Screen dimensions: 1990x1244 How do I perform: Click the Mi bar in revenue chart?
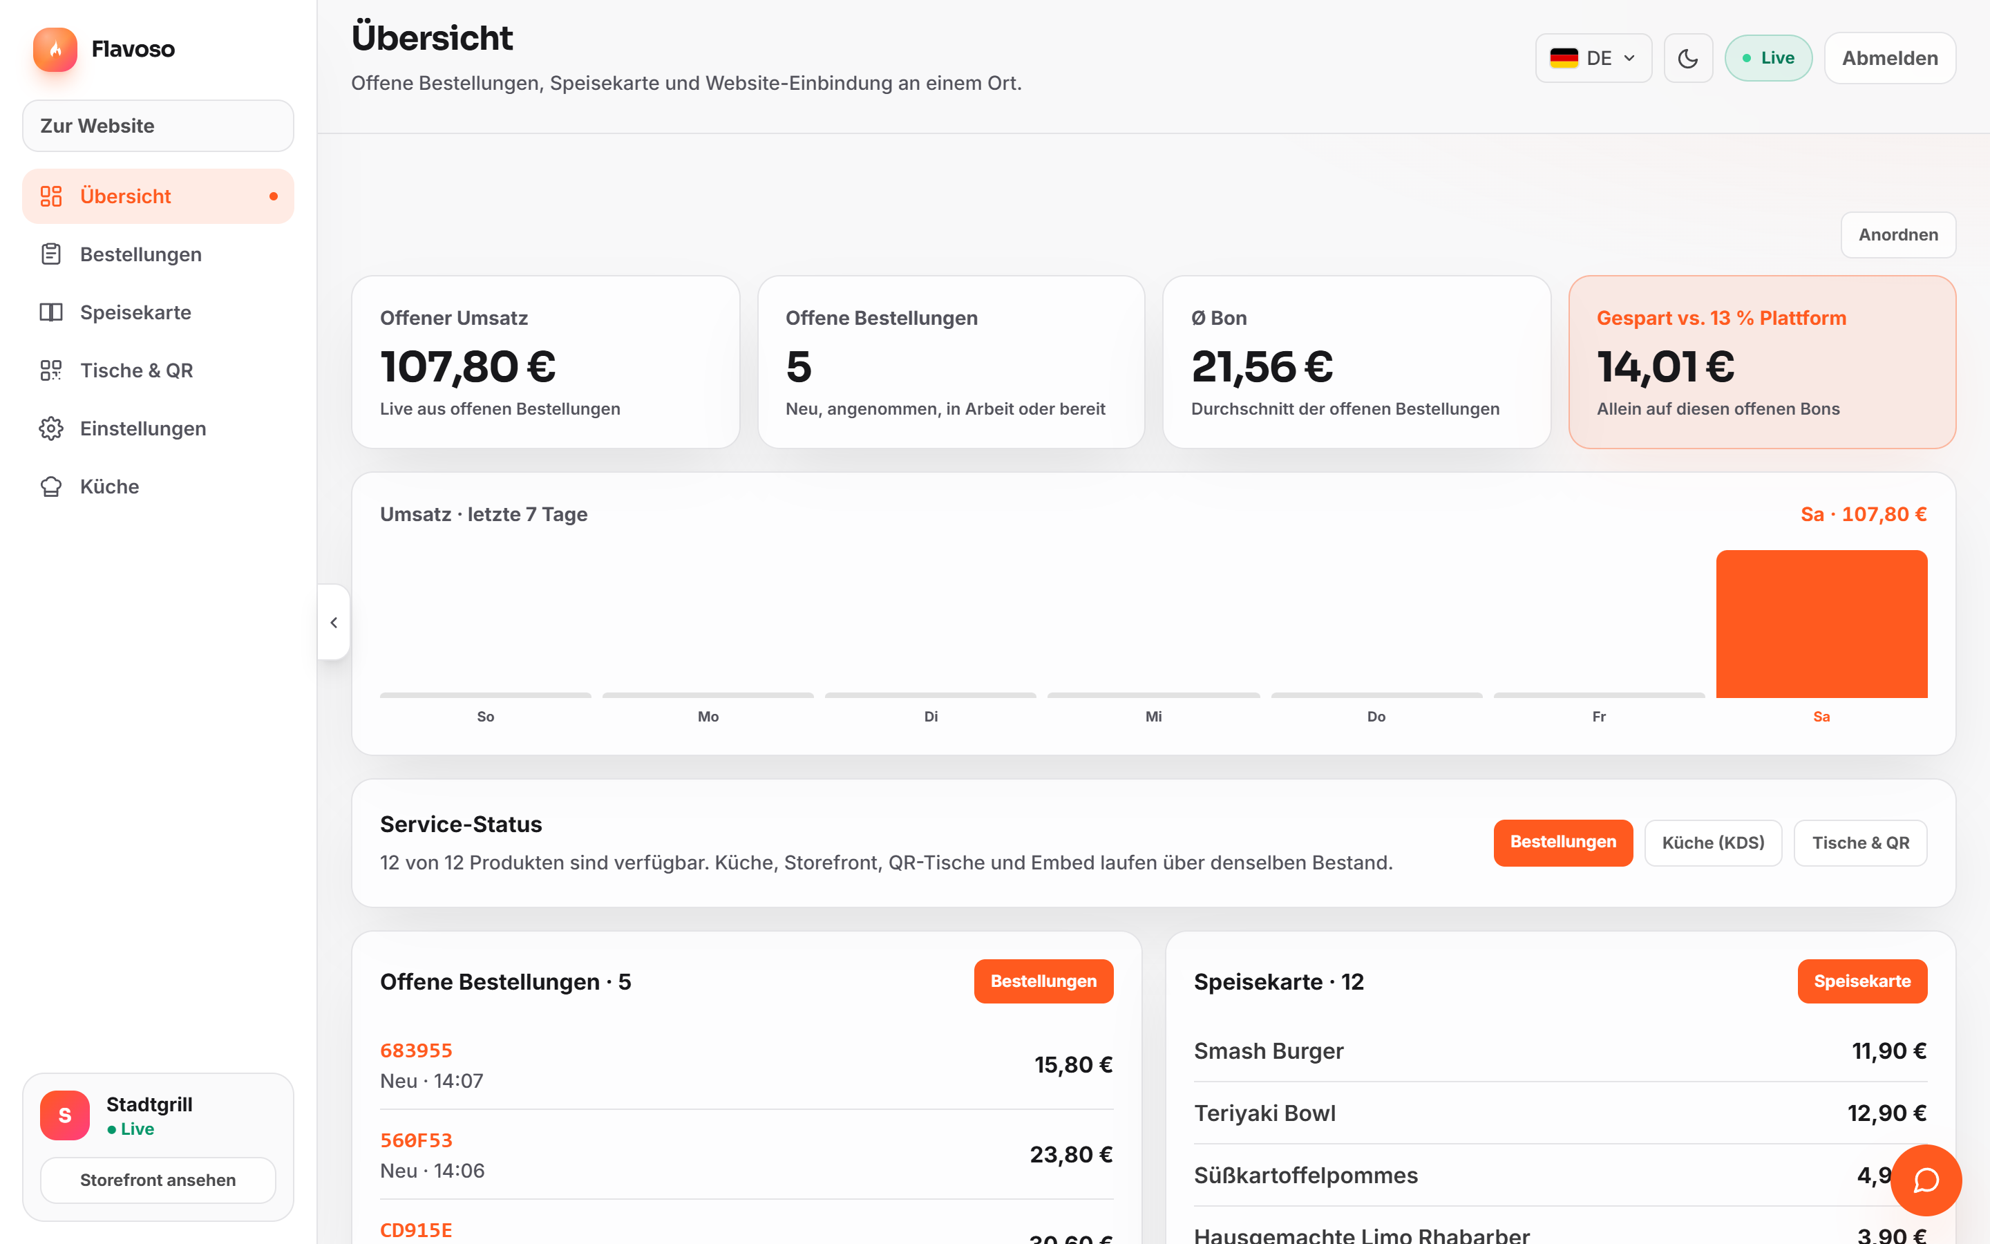pos(1154,695)
